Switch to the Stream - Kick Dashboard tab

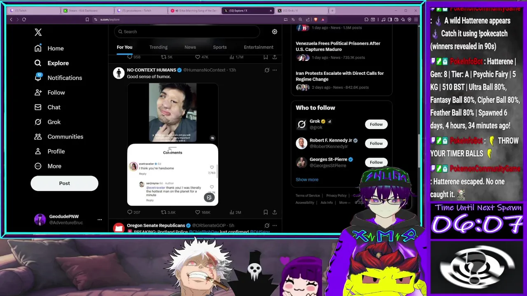pyautogui.click(x=86, y=11)
